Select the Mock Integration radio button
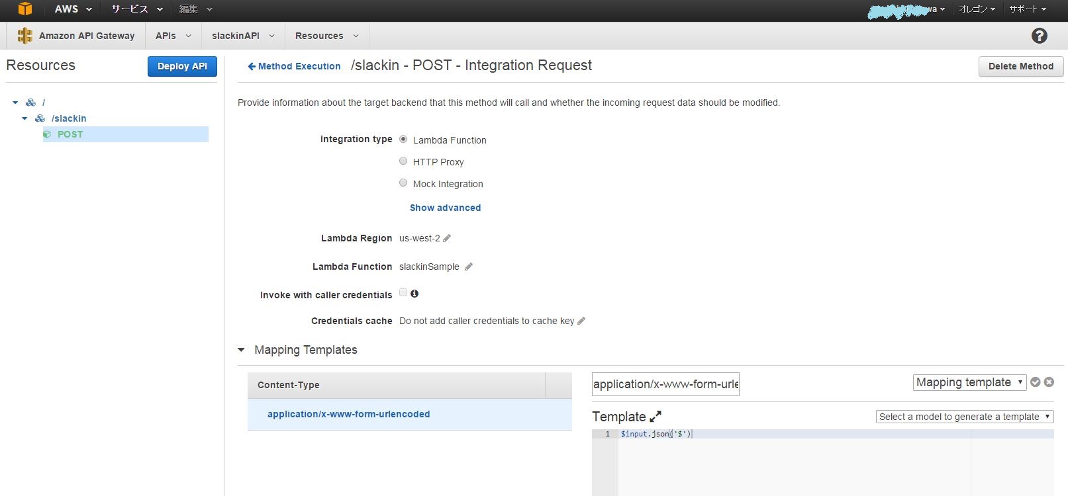This screenshot has width=1068, height=496. click(403, 183)
